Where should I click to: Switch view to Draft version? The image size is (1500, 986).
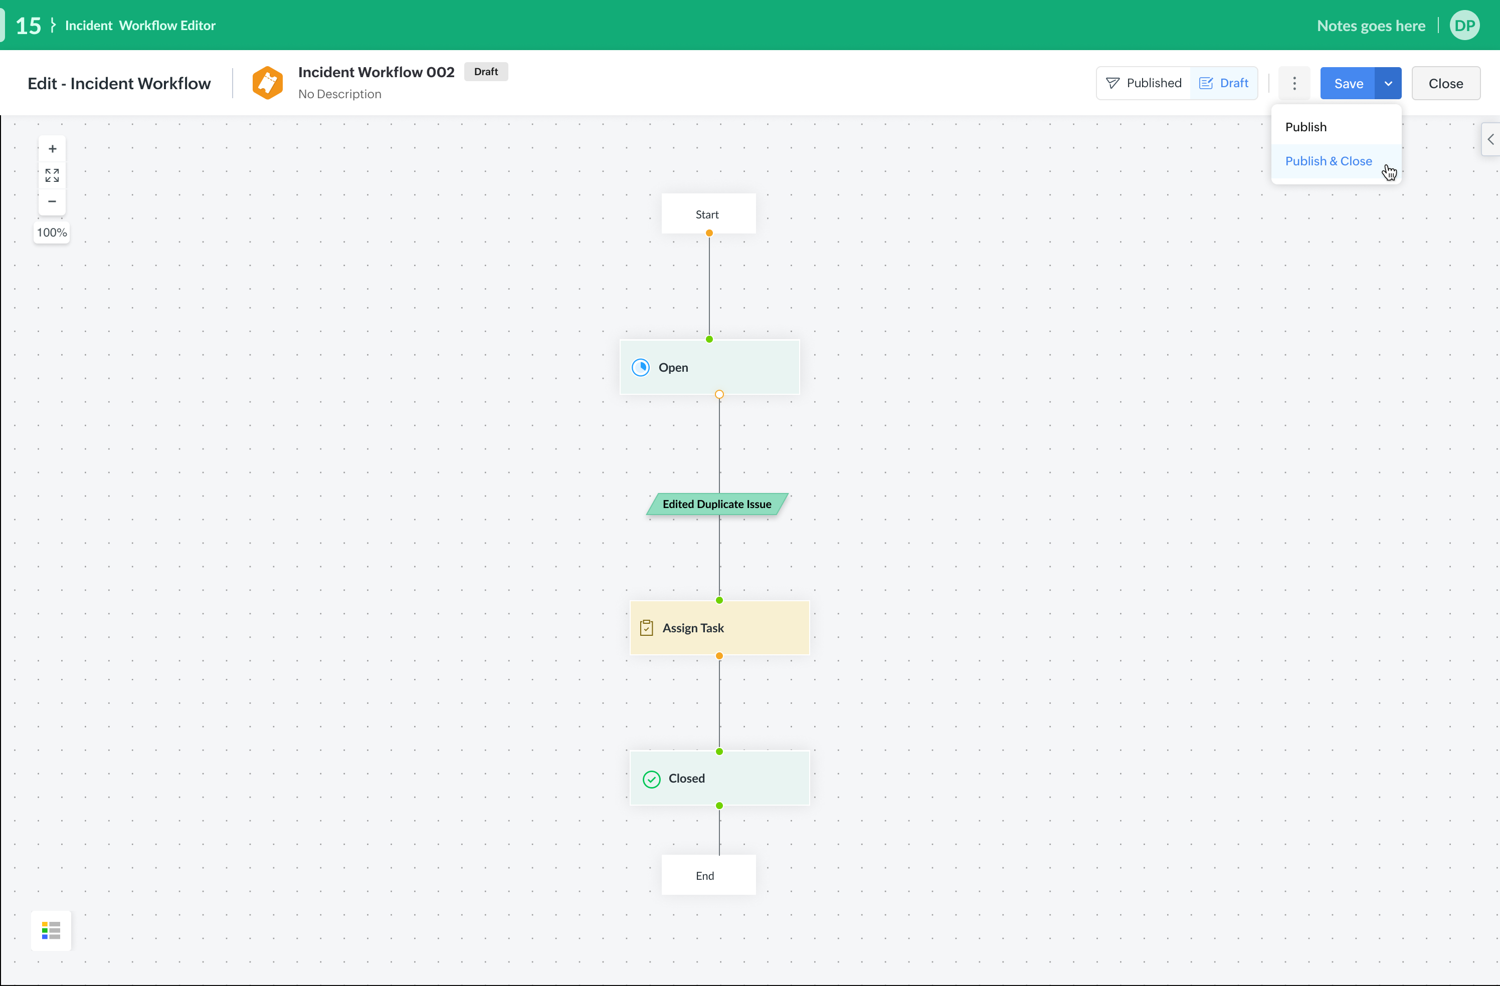[x=1223, y=83]
